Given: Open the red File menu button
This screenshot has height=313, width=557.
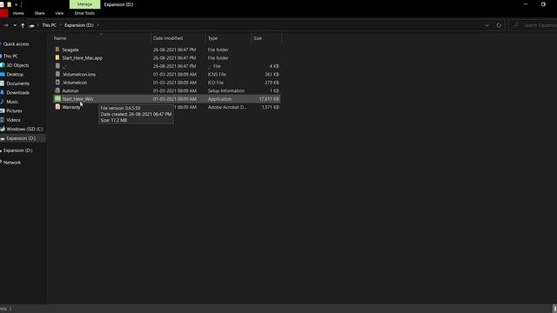Looking at the screenshot, I should 3,13.
